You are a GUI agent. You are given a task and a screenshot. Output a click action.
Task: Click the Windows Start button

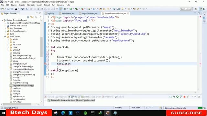[3, 113]
